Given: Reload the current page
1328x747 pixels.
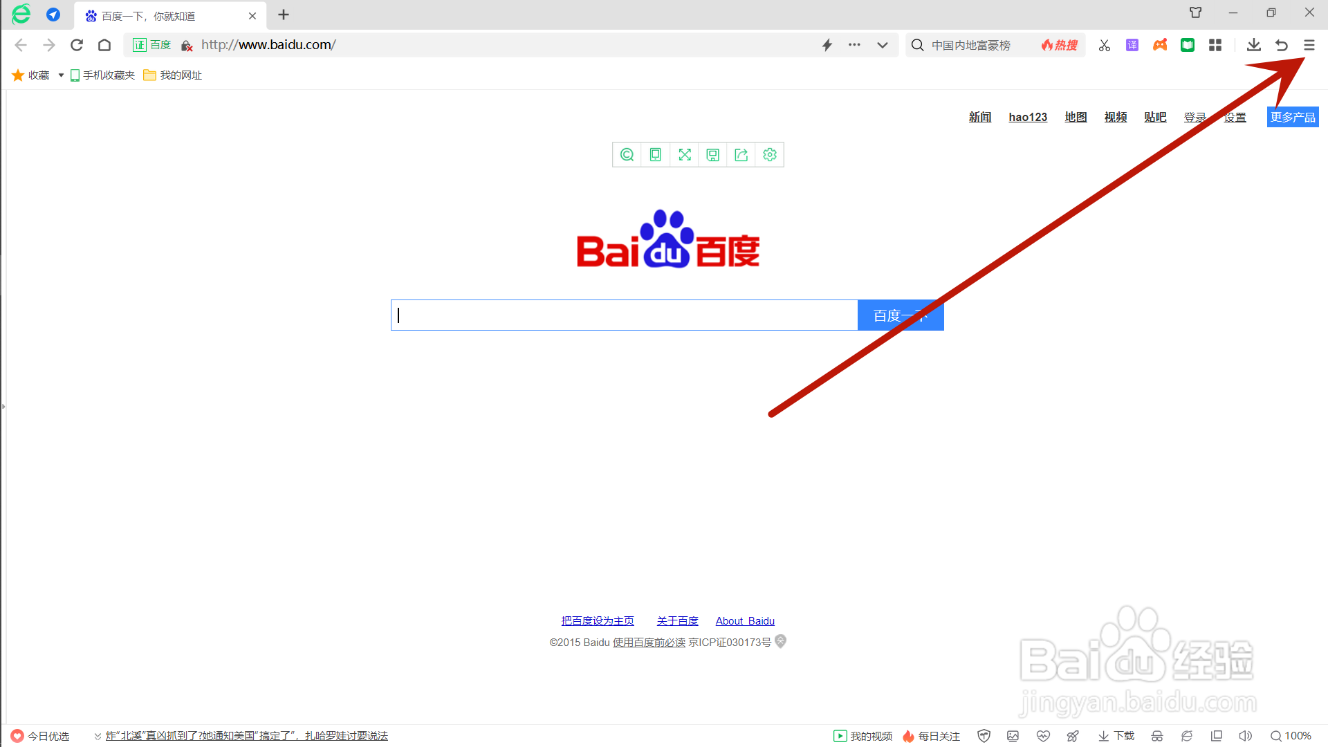Looking at the screenshot, I should coord(77,45).
